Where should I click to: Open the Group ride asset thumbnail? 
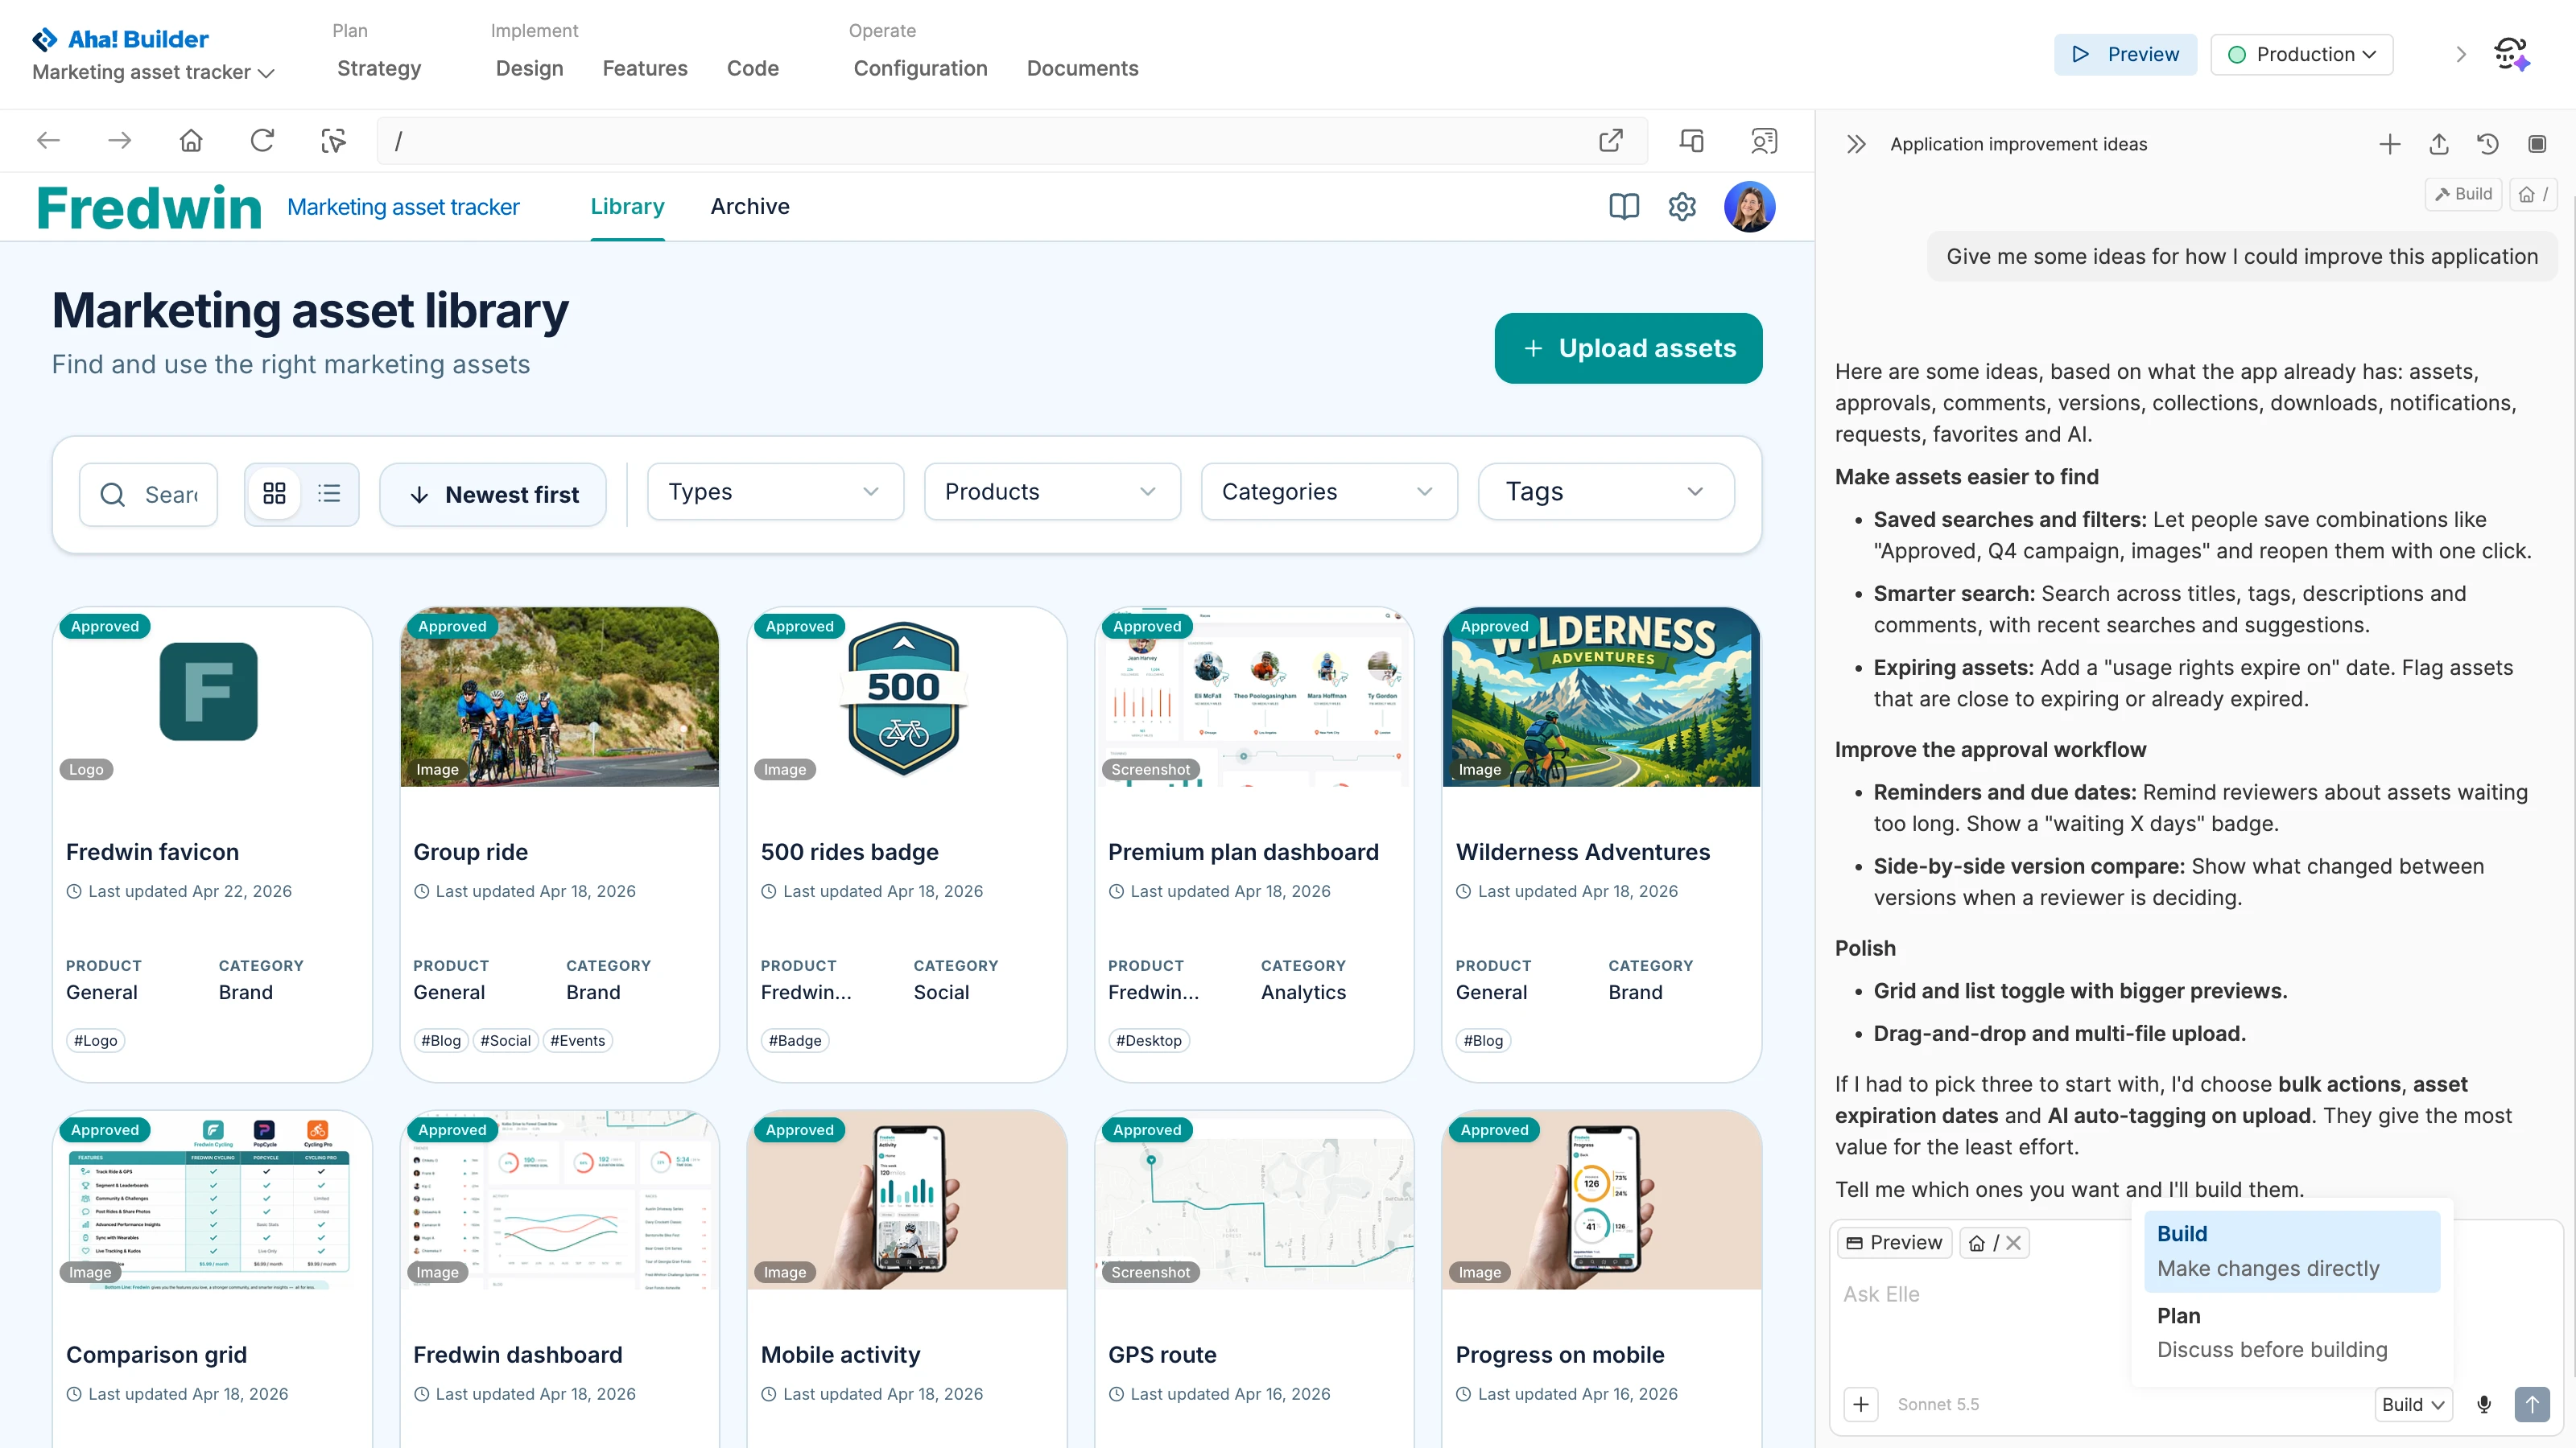point(559,697)
